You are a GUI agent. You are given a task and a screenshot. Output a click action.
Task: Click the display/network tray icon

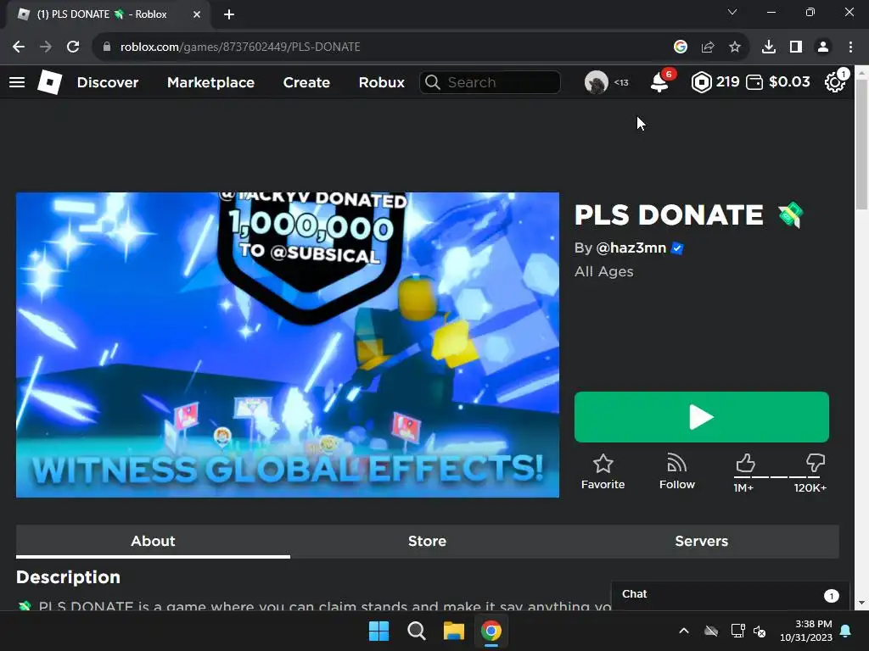[737, 631]
